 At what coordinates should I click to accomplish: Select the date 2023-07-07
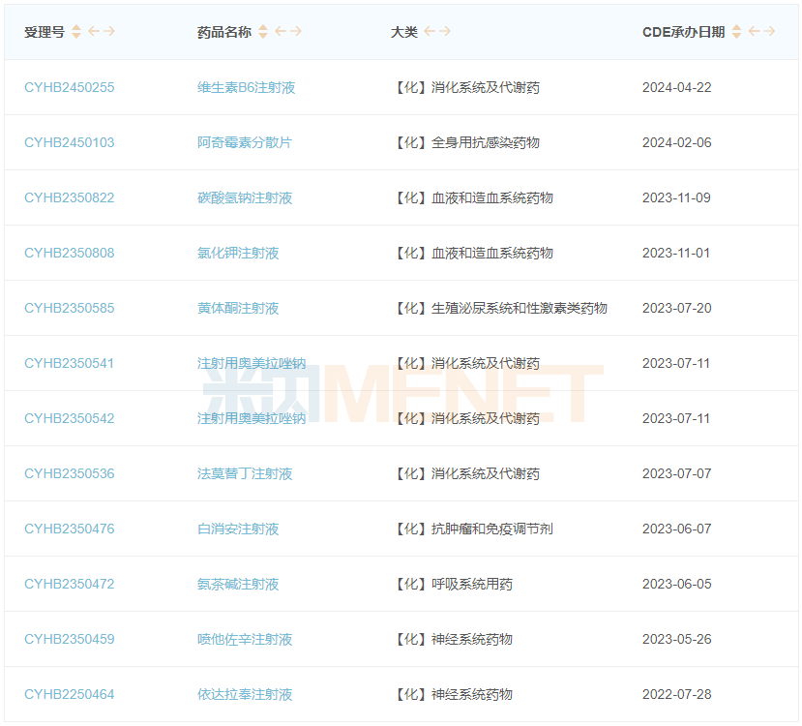coord(676,474)
